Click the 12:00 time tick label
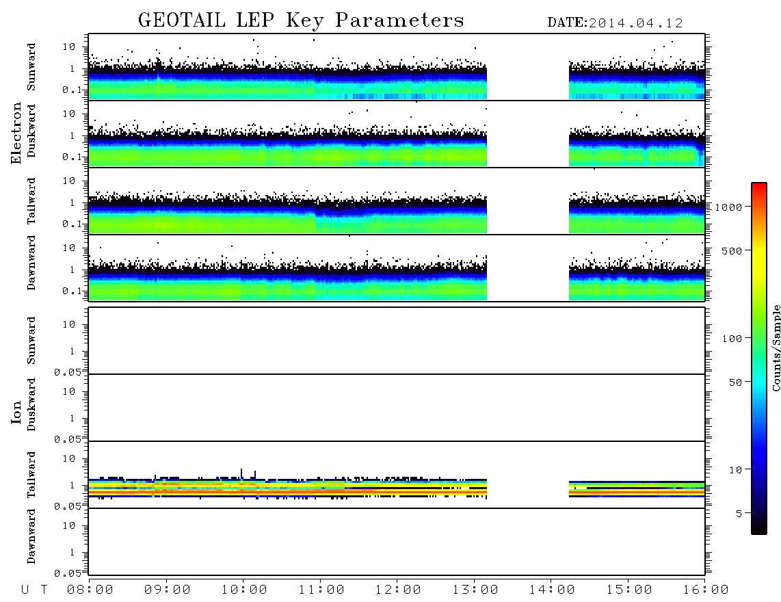The width and height of the screenshot is (781, 602). pyautogui.click(x=398, y=590)
